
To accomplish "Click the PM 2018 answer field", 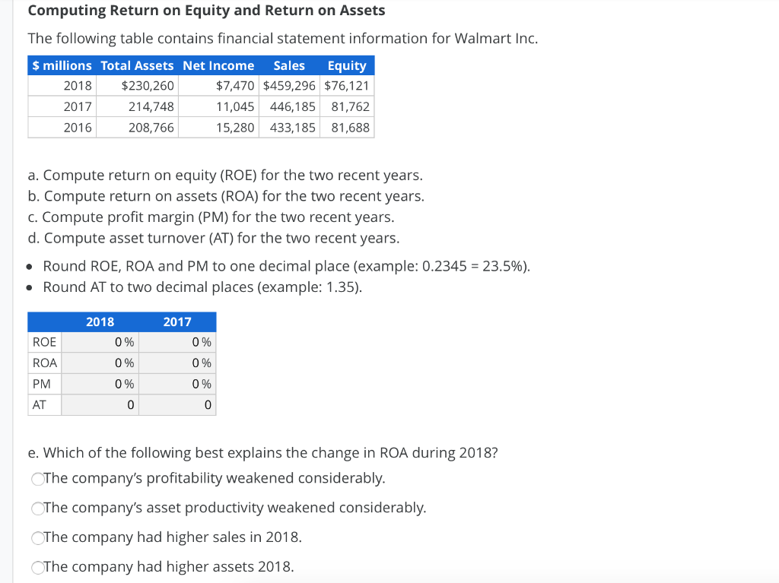I will pos(99,384).
